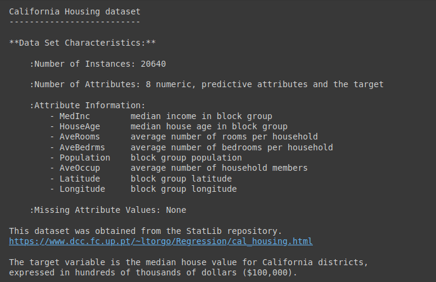Click the StatLib repository sentence

click(145, 231)
